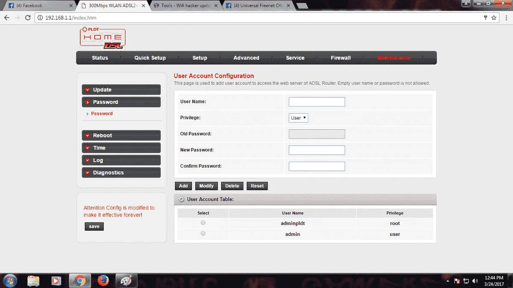Click the volume speaker tray icon
This screenshot has width=513, height=288.
475,281
